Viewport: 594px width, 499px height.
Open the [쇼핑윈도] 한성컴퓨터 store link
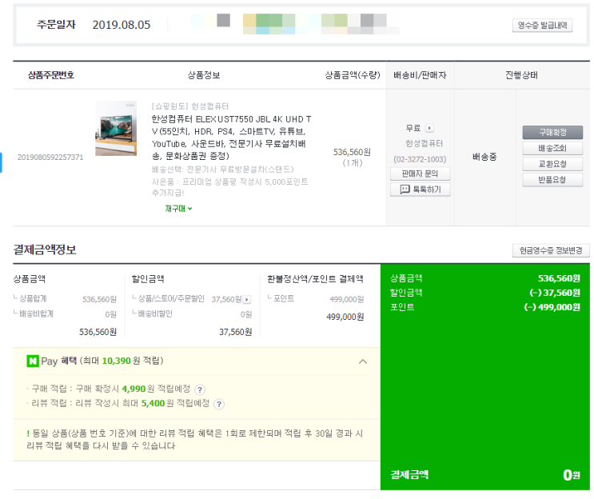190,106
